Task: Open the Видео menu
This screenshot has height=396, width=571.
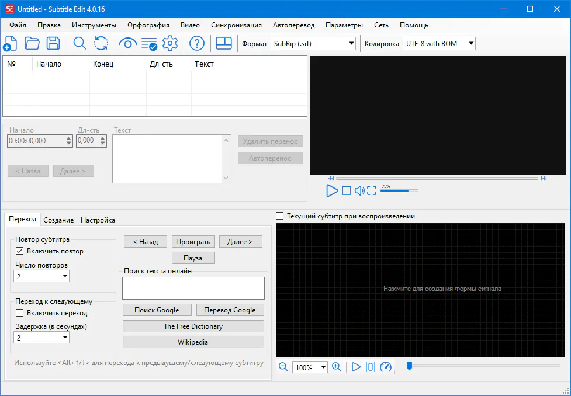Action: point(190,25)
